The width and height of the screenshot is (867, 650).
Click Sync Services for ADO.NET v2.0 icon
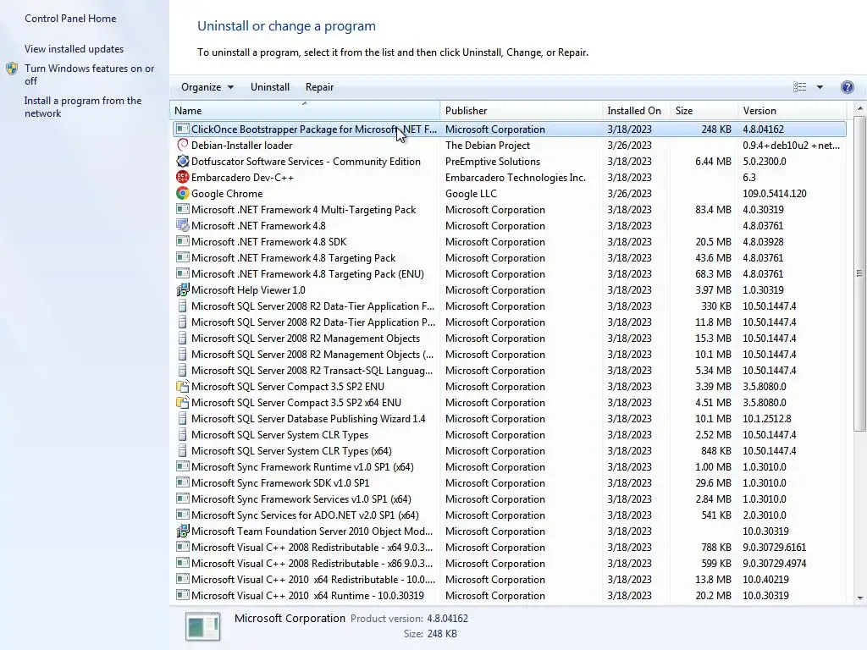coord(183,515)
